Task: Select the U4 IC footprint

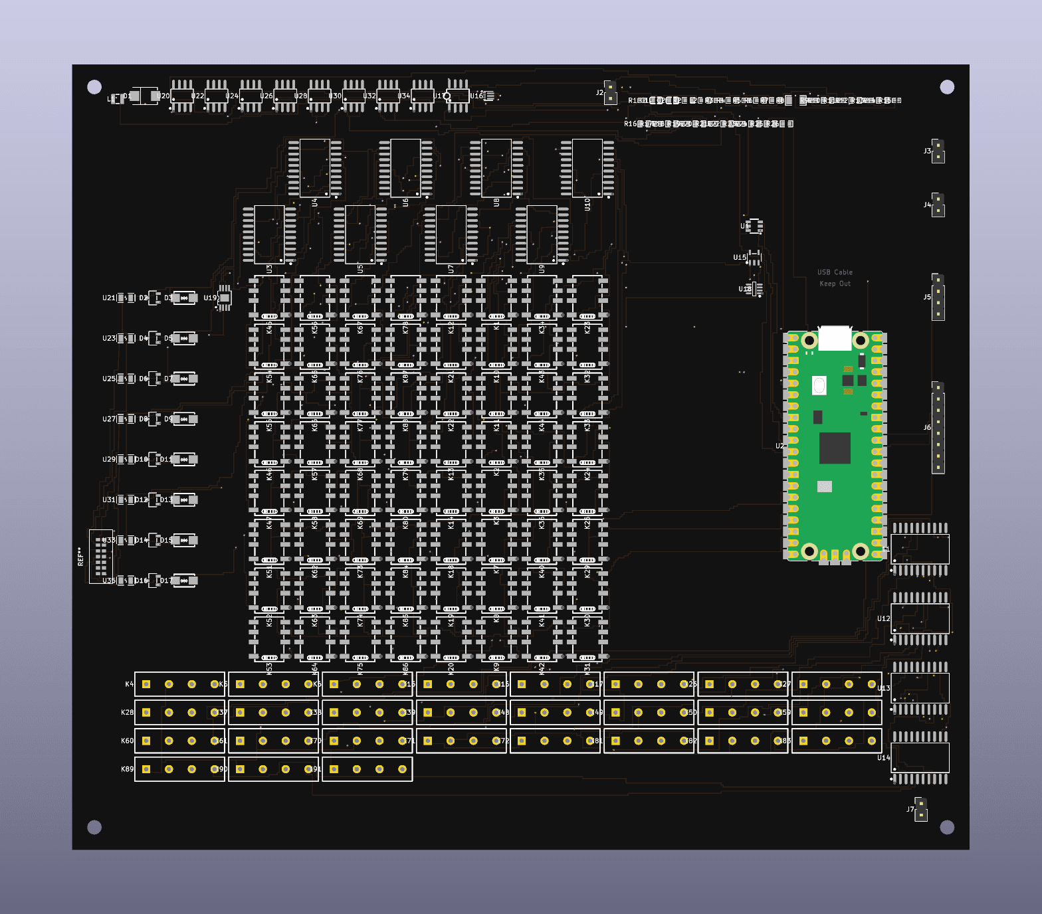Action: point(315,168)
